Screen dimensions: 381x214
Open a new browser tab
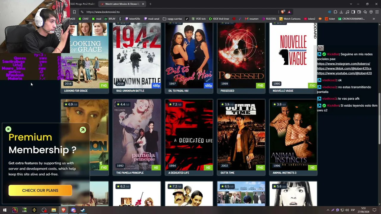(x=150, y=4)
